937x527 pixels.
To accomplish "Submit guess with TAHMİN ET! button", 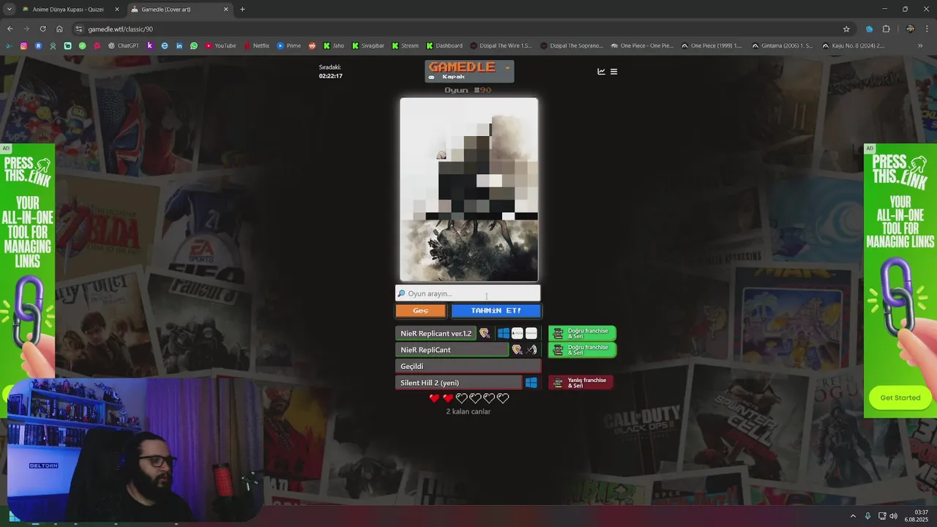I will point(496,310).
